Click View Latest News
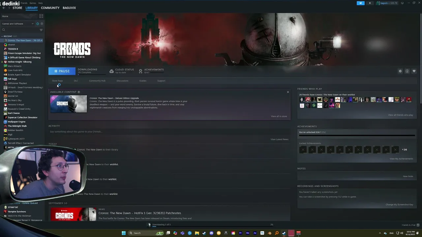This screenshot has width=422, height=237. (280, 139)
